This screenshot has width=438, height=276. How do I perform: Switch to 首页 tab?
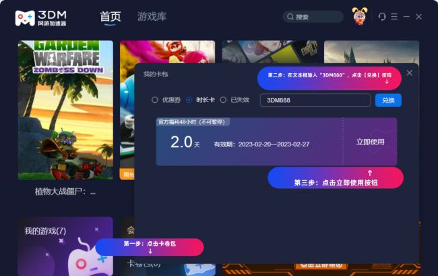[111, 17]
